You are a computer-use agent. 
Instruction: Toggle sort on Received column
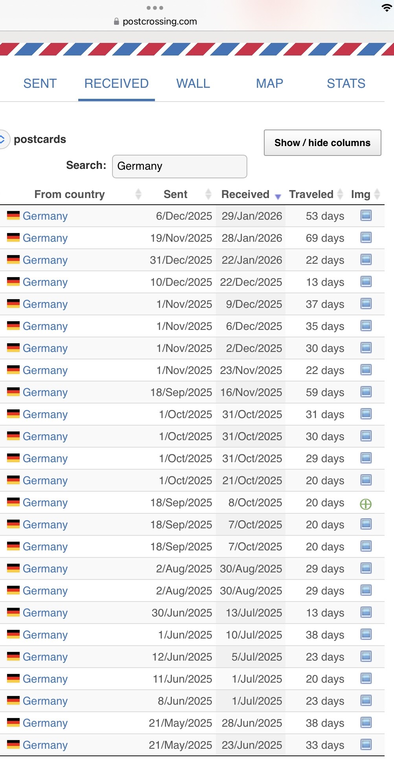coord(245,194)
